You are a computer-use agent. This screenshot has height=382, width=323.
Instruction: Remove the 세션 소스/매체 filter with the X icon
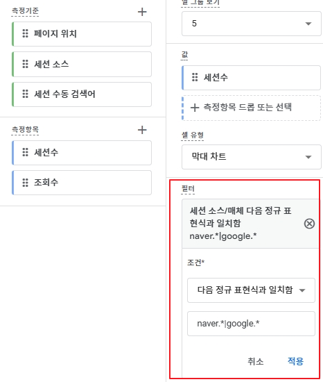[x=309, y=224]
